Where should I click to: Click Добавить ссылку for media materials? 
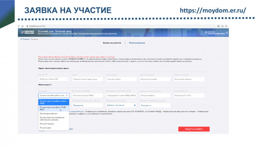[116, 105]
